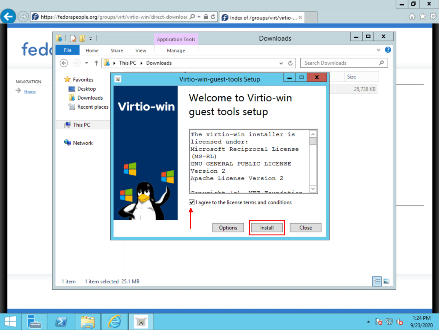439x330 pixels.
Task: Launch Server Manager from taskbar
Action: pos(34,322)
